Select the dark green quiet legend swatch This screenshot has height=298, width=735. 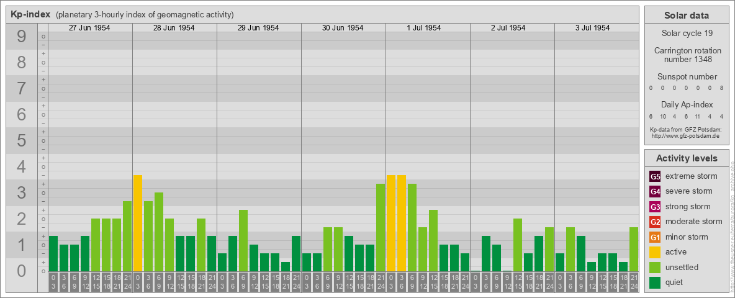(655, 282)
